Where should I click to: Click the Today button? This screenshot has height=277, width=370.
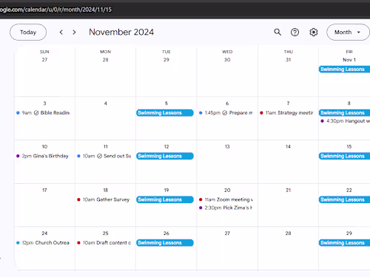[28, 33]
